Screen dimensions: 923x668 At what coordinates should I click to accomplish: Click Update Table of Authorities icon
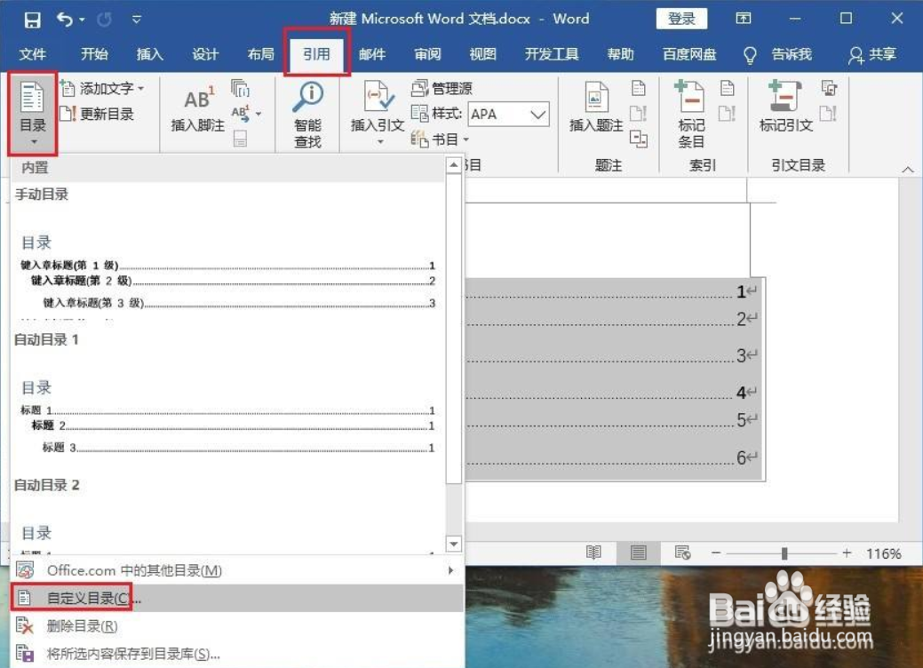pyautogui.click(x=828, y=113)
